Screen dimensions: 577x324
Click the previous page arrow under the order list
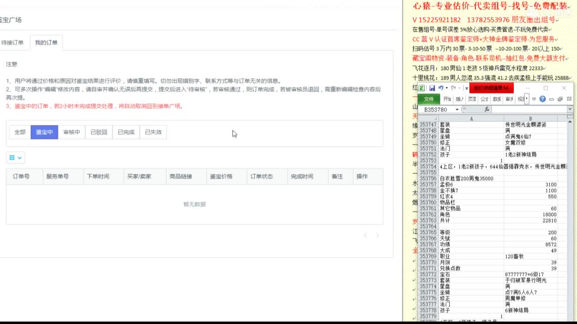click(365, 235)
